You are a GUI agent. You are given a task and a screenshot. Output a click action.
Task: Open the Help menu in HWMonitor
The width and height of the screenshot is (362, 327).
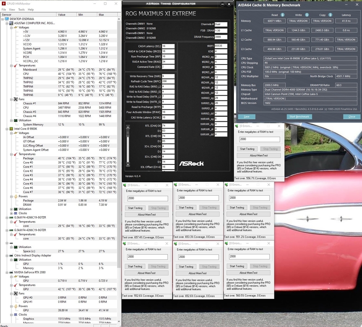[x=31, y=10]
